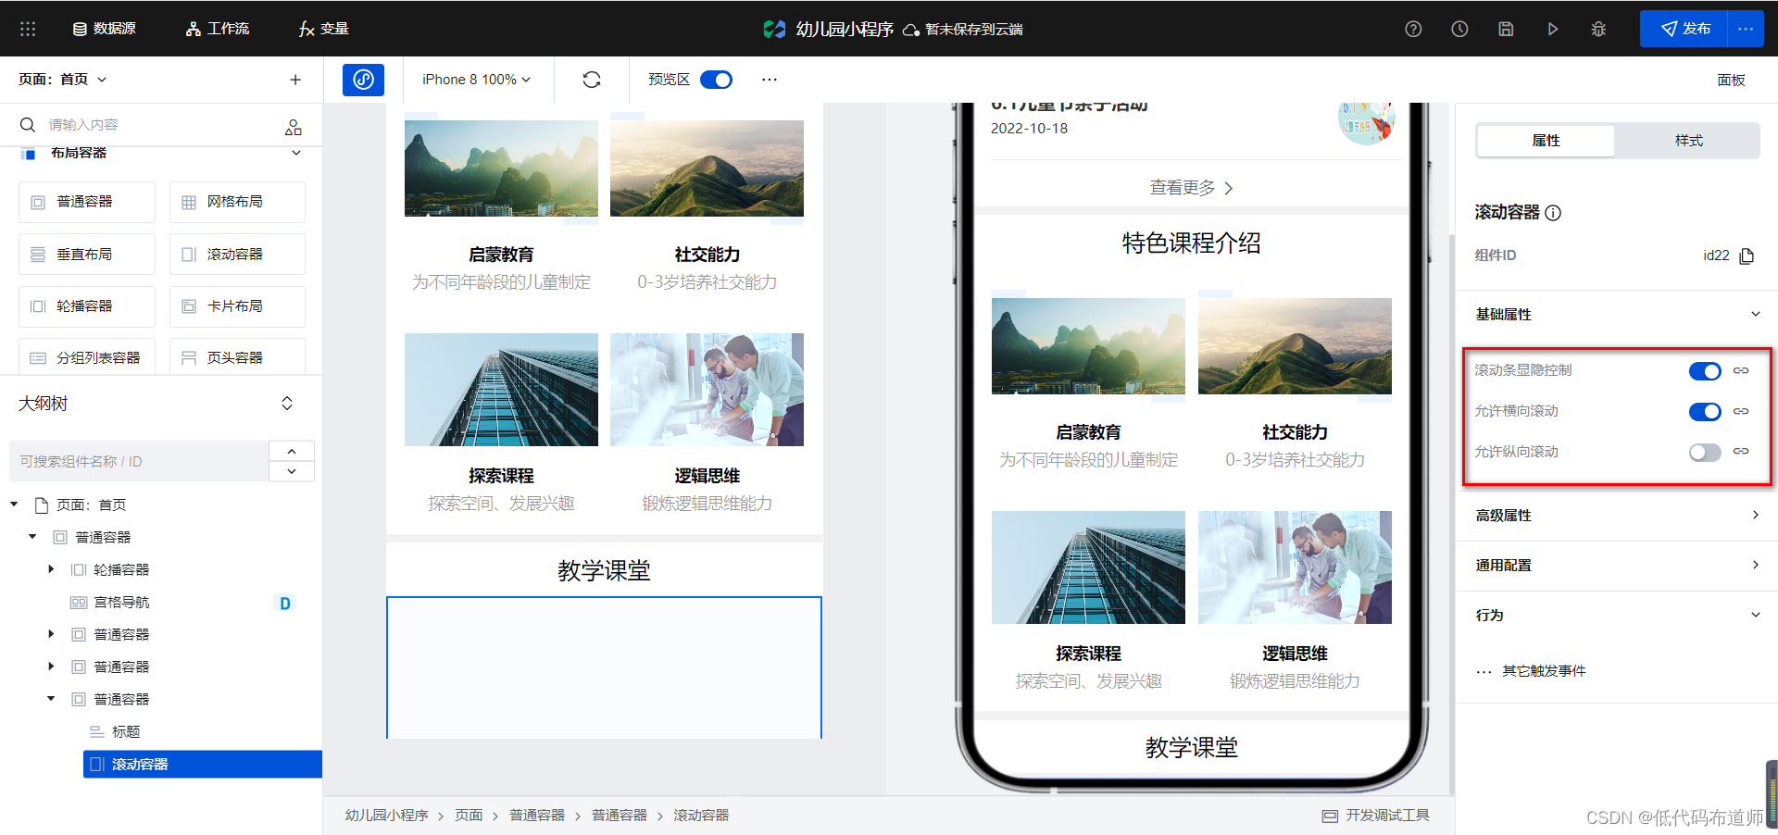Select the 普通容器 component tile
The width and height of the screenshot is (1778, 835).
87,202
